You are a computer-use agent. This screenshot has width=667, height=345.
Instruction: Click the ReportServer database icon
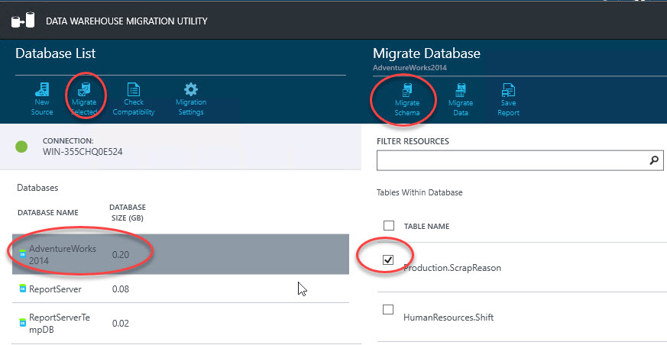tap(23, 289)
